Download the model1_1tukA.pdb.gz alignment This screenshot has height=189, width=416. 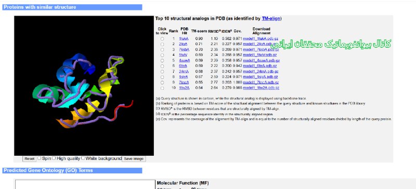click(261, 39)
